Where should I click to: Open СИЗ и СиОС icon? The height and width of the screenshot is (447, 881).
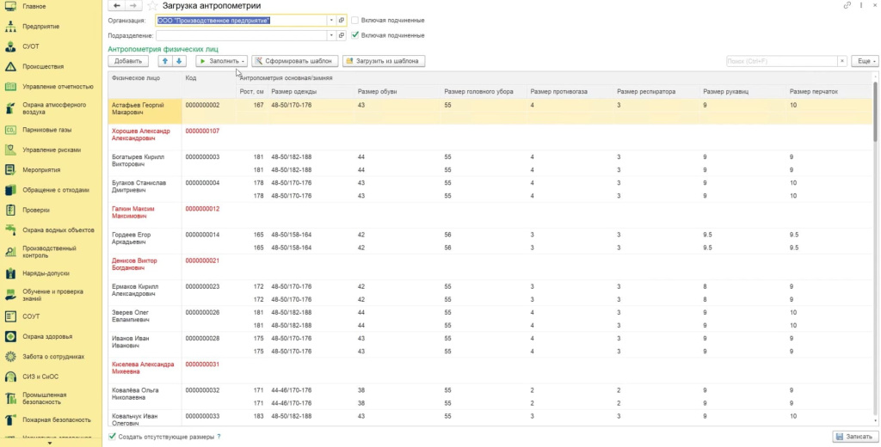tap(10, 377)
